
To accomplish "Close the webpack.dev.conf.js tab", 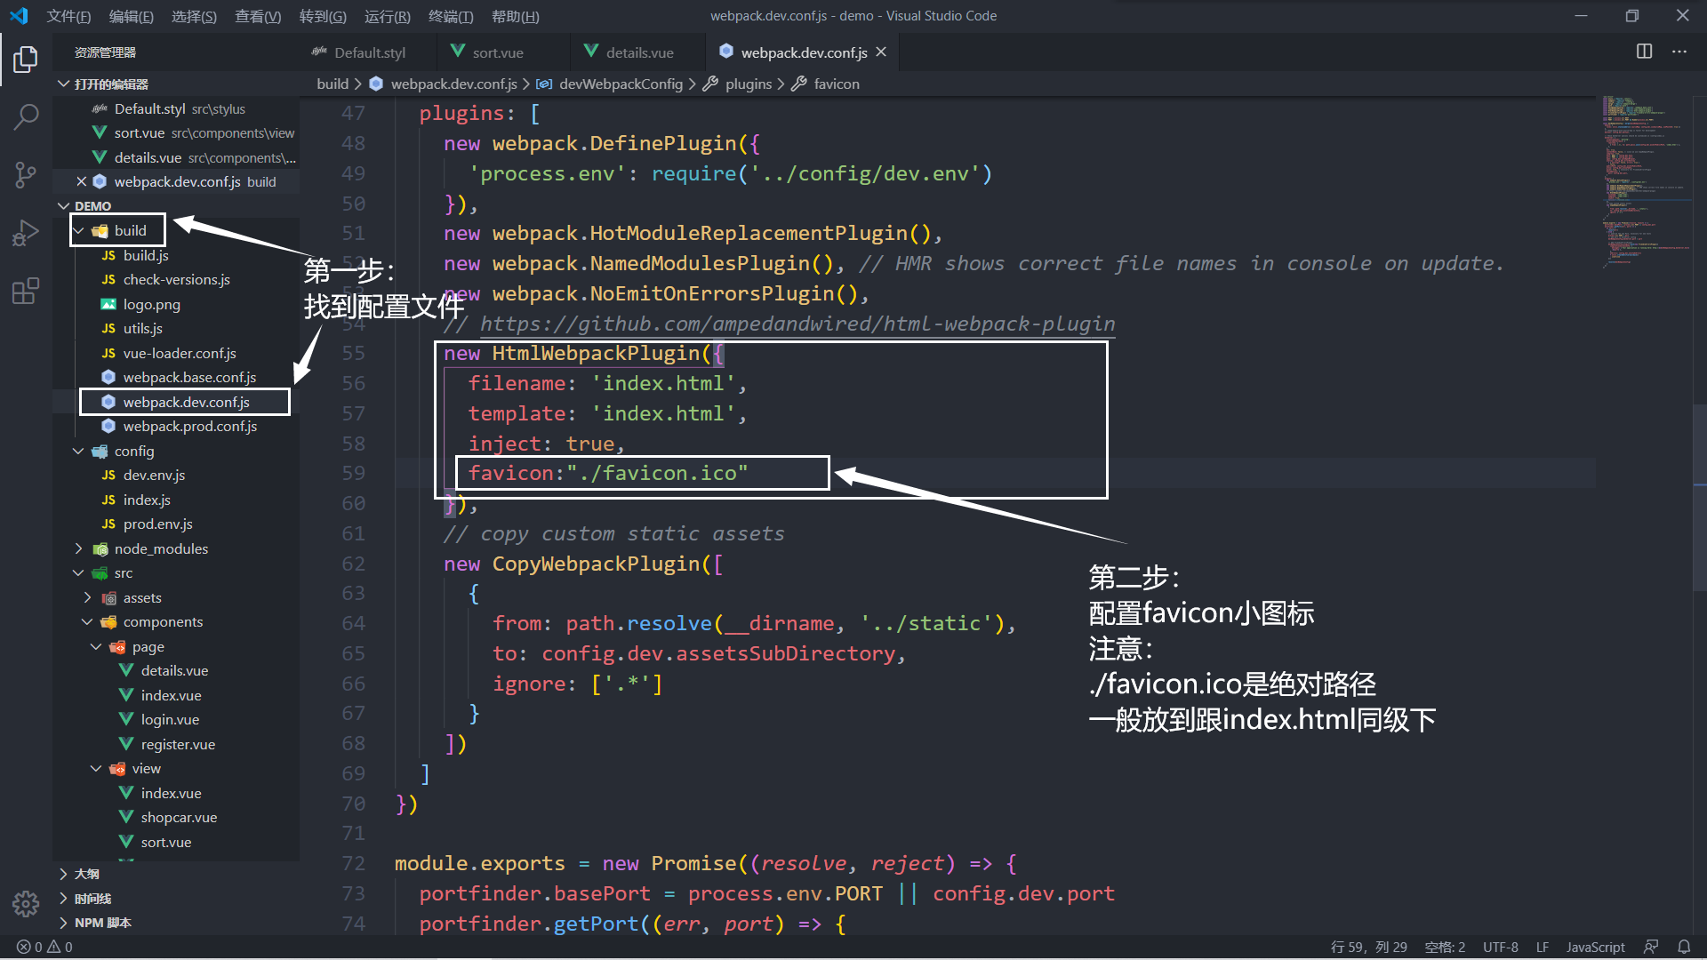I will point(881,52).
